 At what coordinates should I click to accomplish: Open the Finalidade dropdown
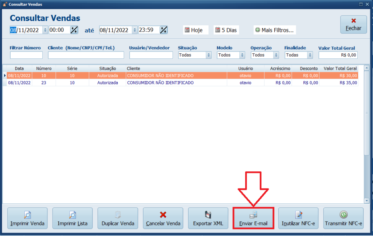point(310,55)
